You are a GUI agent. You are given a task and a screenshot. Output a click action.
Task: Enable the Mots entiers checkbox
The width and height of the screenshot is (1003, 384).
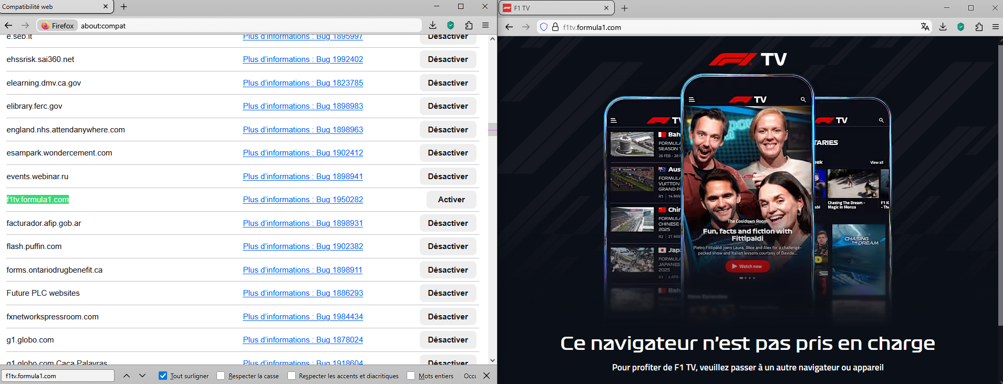click(x=411, y=376)
